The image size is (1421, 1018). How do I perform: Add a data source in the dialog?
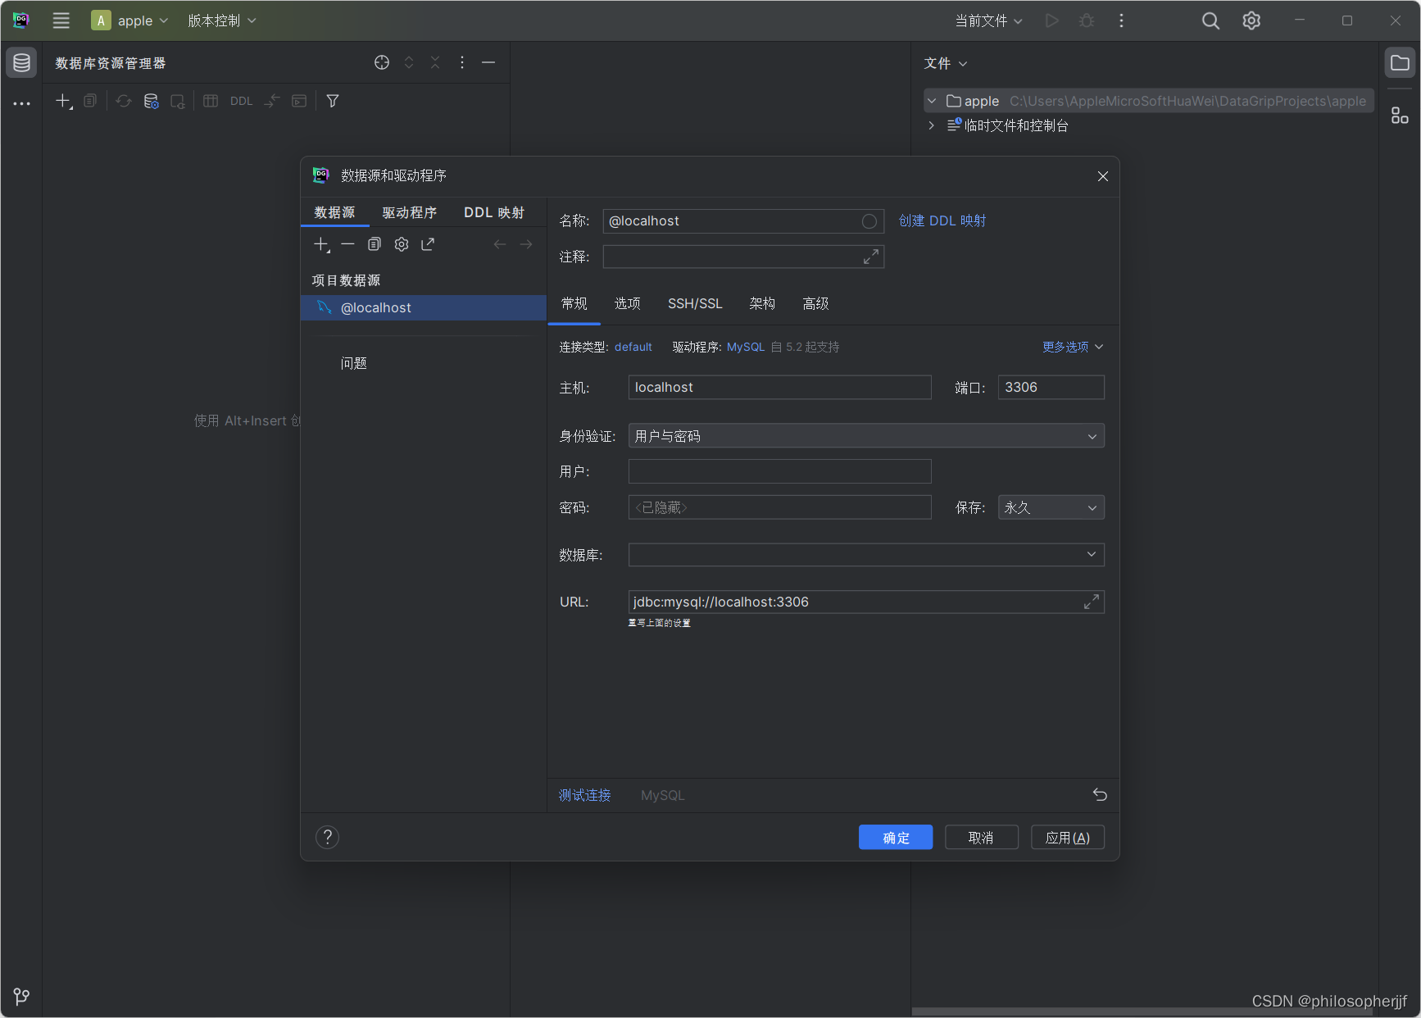[321, 244]
